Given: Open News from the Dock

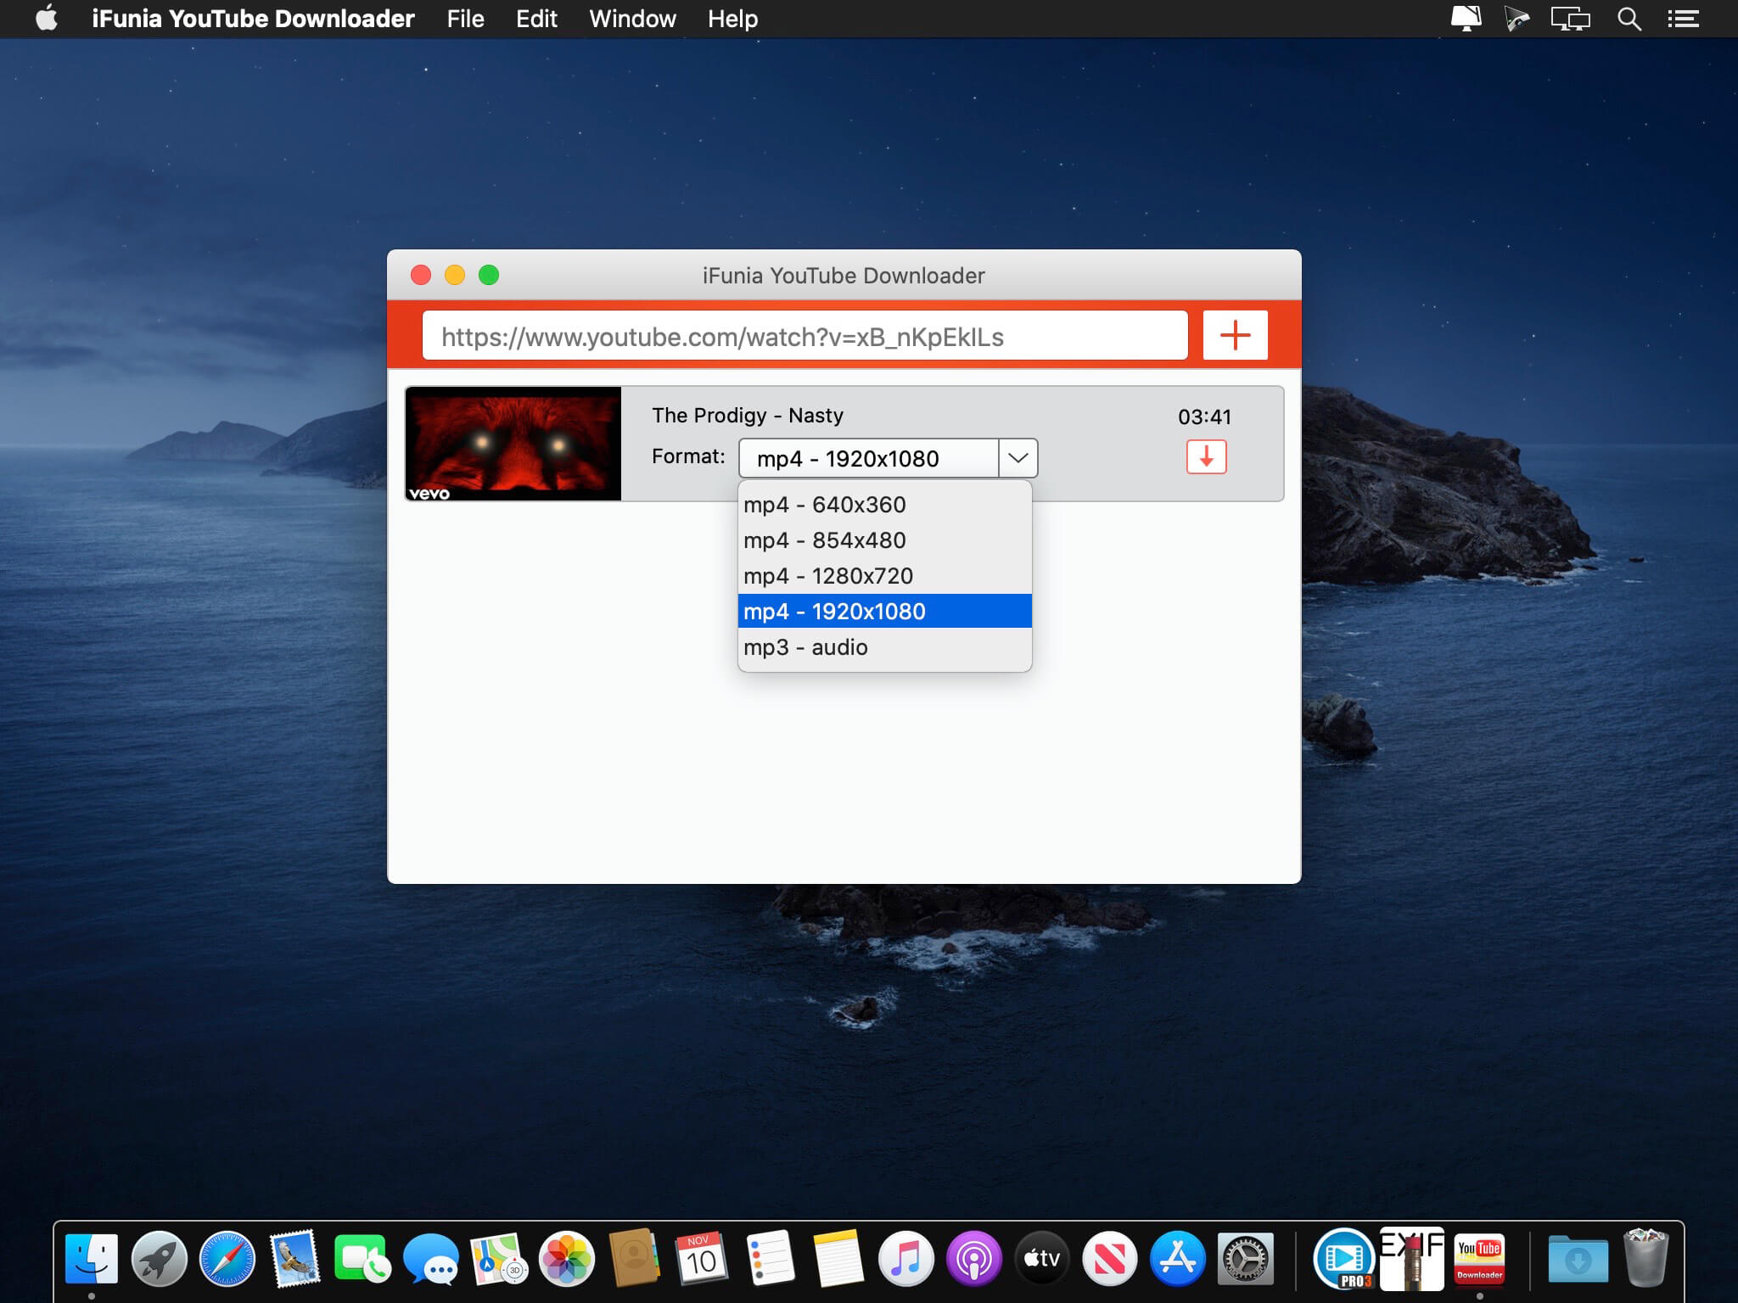Looking at the screenshot, I should tap(1109, 1258).
